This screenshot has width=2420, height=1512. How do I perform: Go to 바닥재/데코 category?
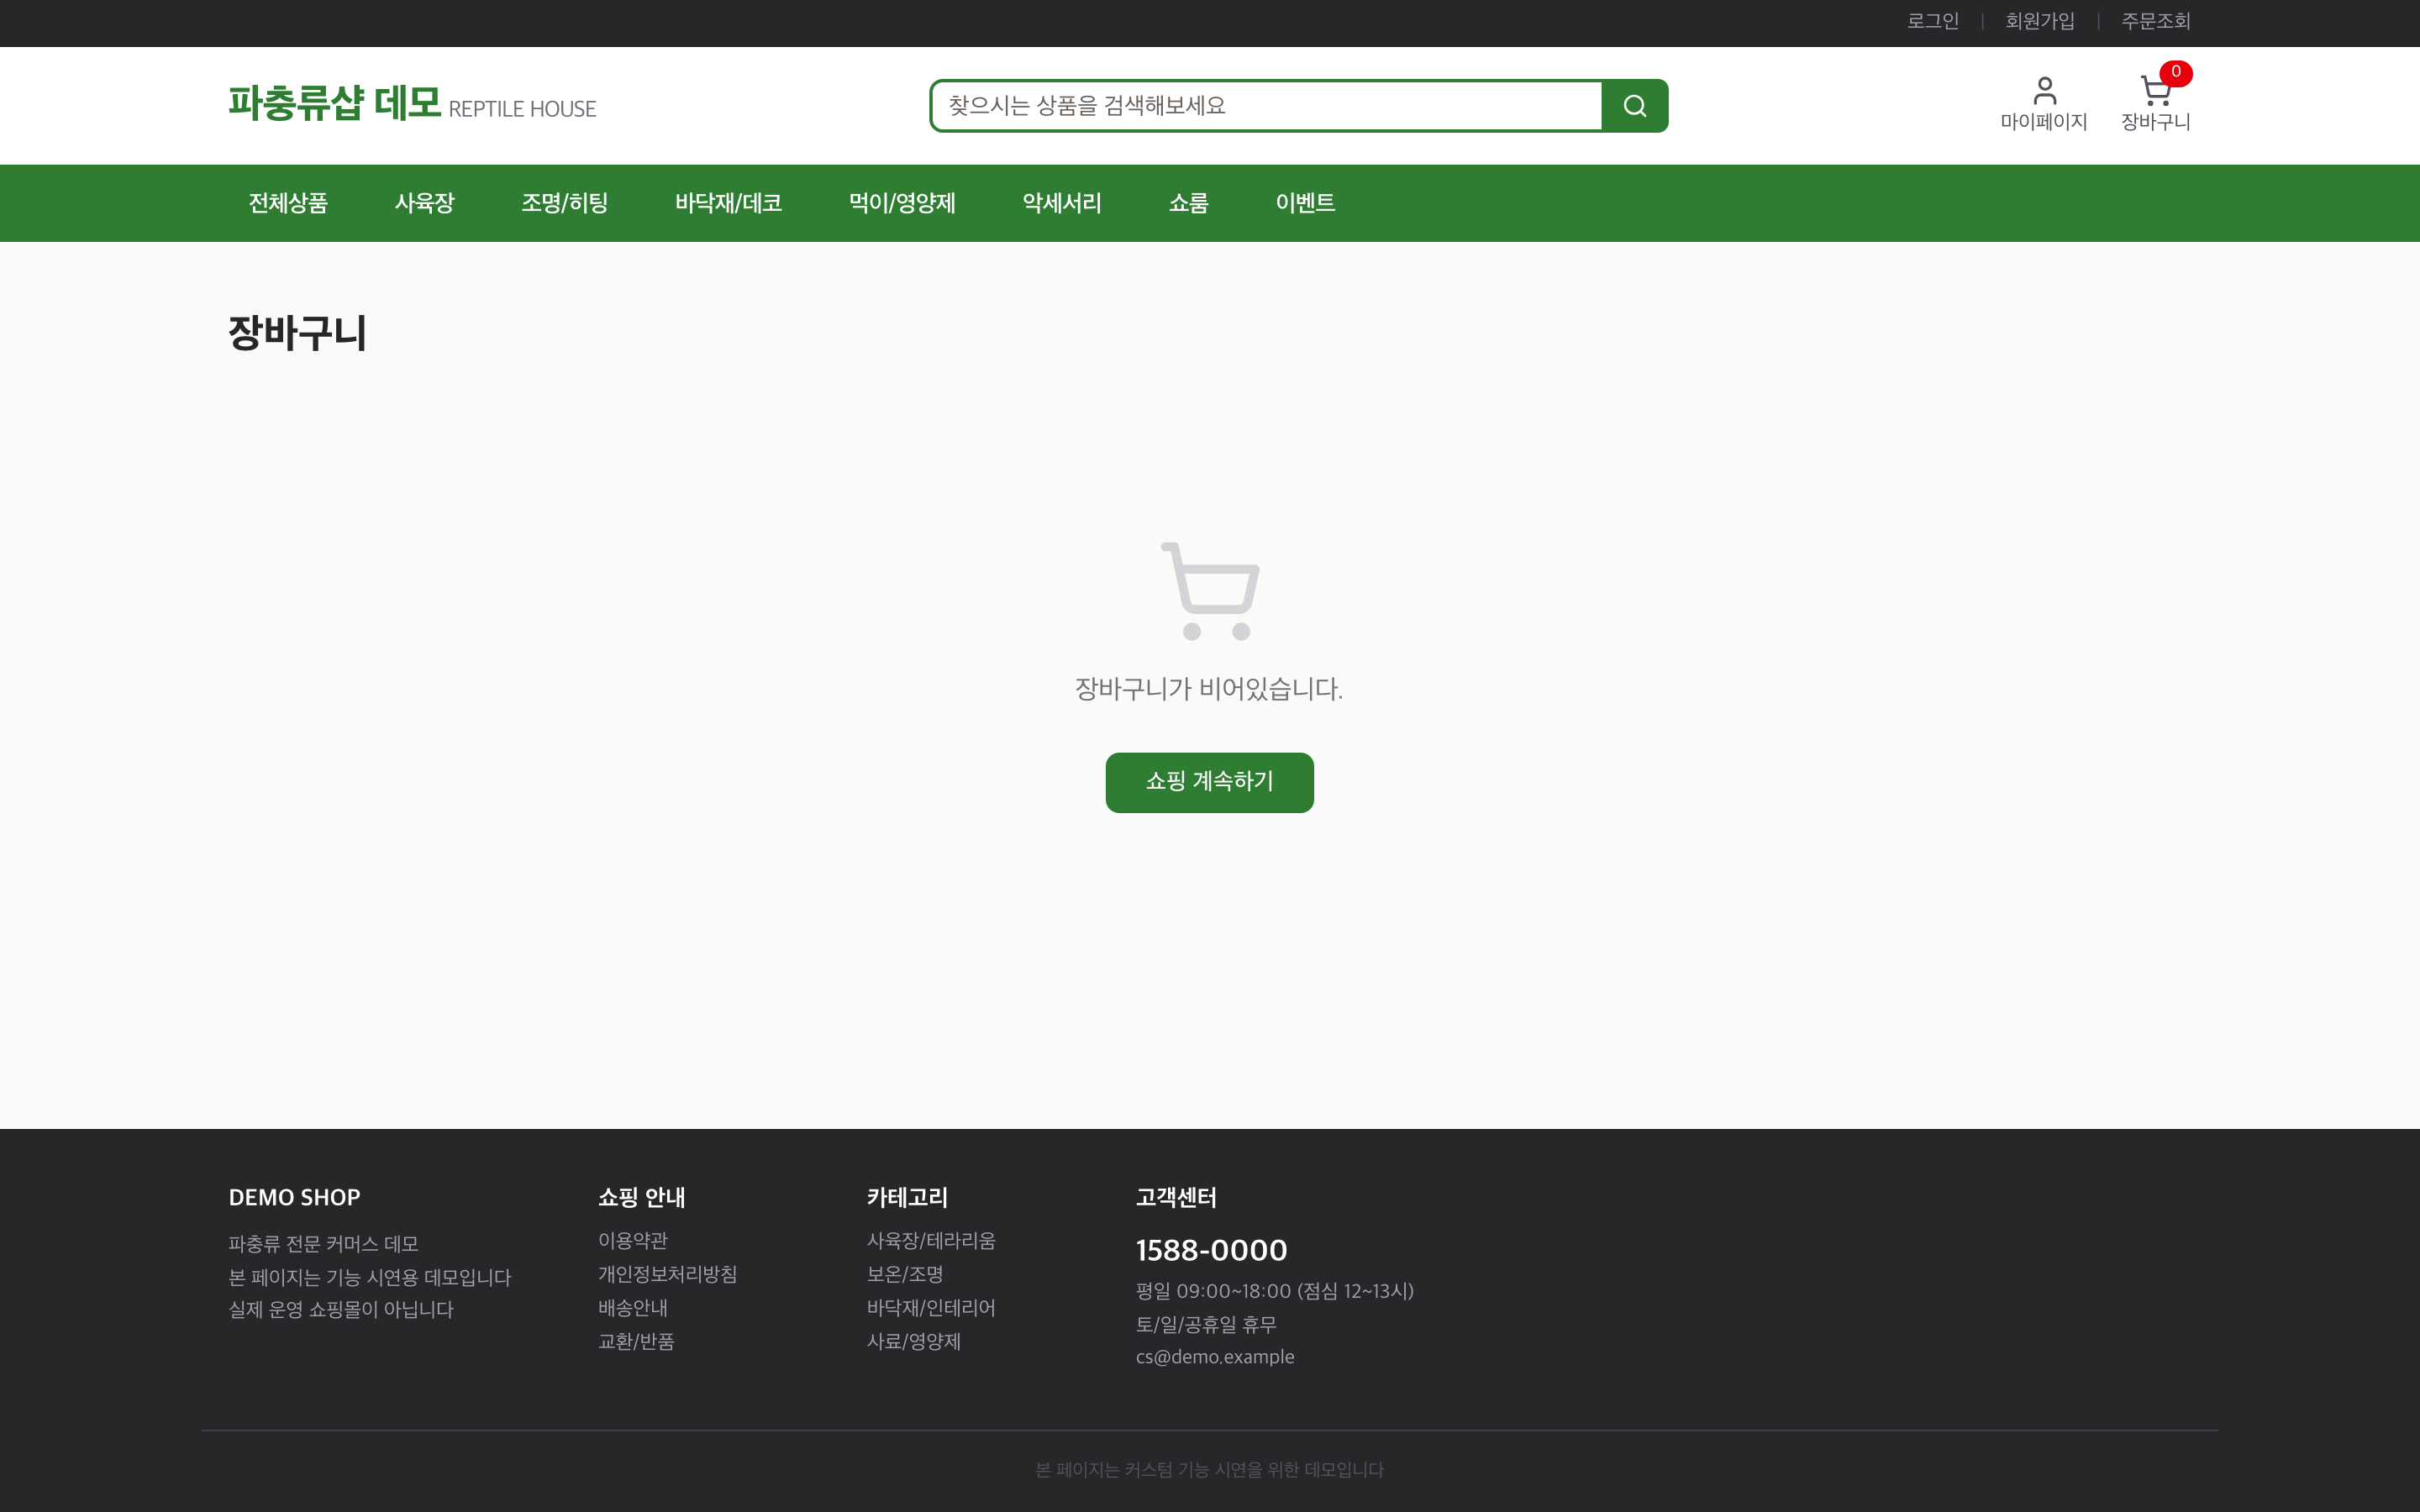click(728, 203)
